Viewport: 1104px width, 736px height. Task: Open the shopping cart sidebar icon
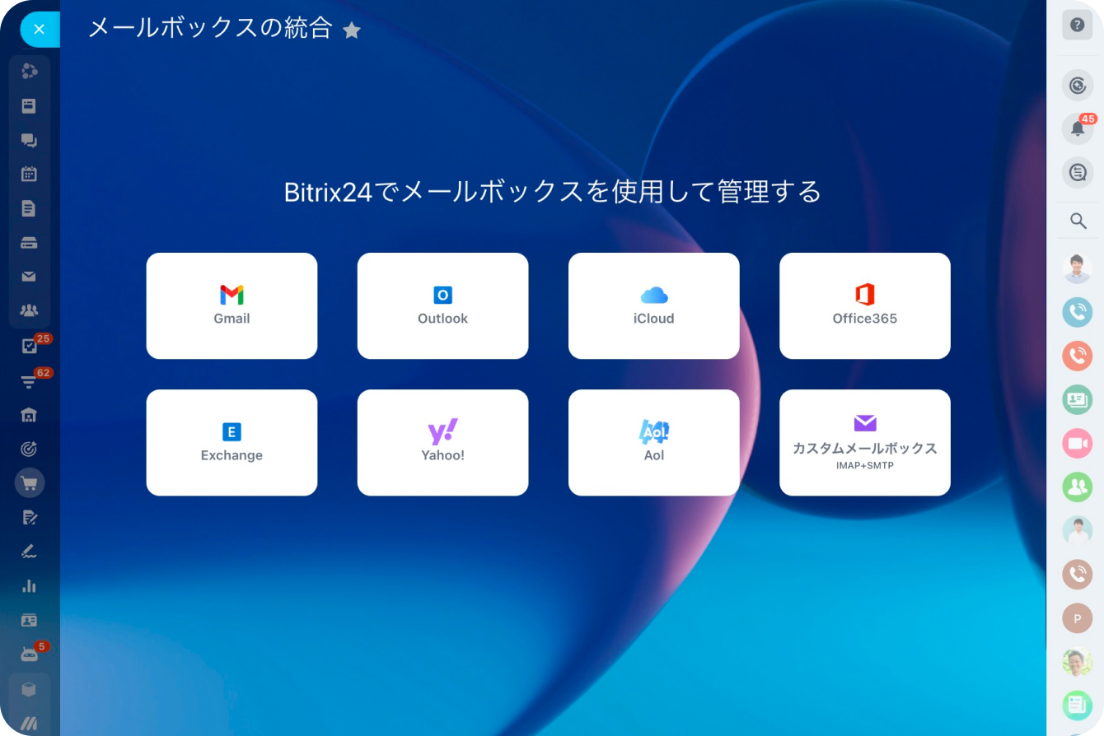tap(30, 483)
